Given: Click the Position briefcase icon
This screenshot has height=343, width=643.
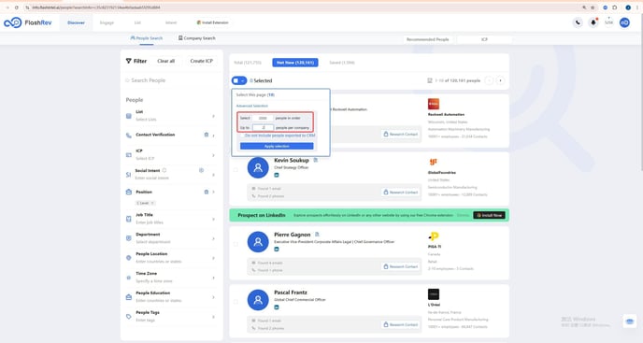Looking at the screenshot, I should click(129, 192).
